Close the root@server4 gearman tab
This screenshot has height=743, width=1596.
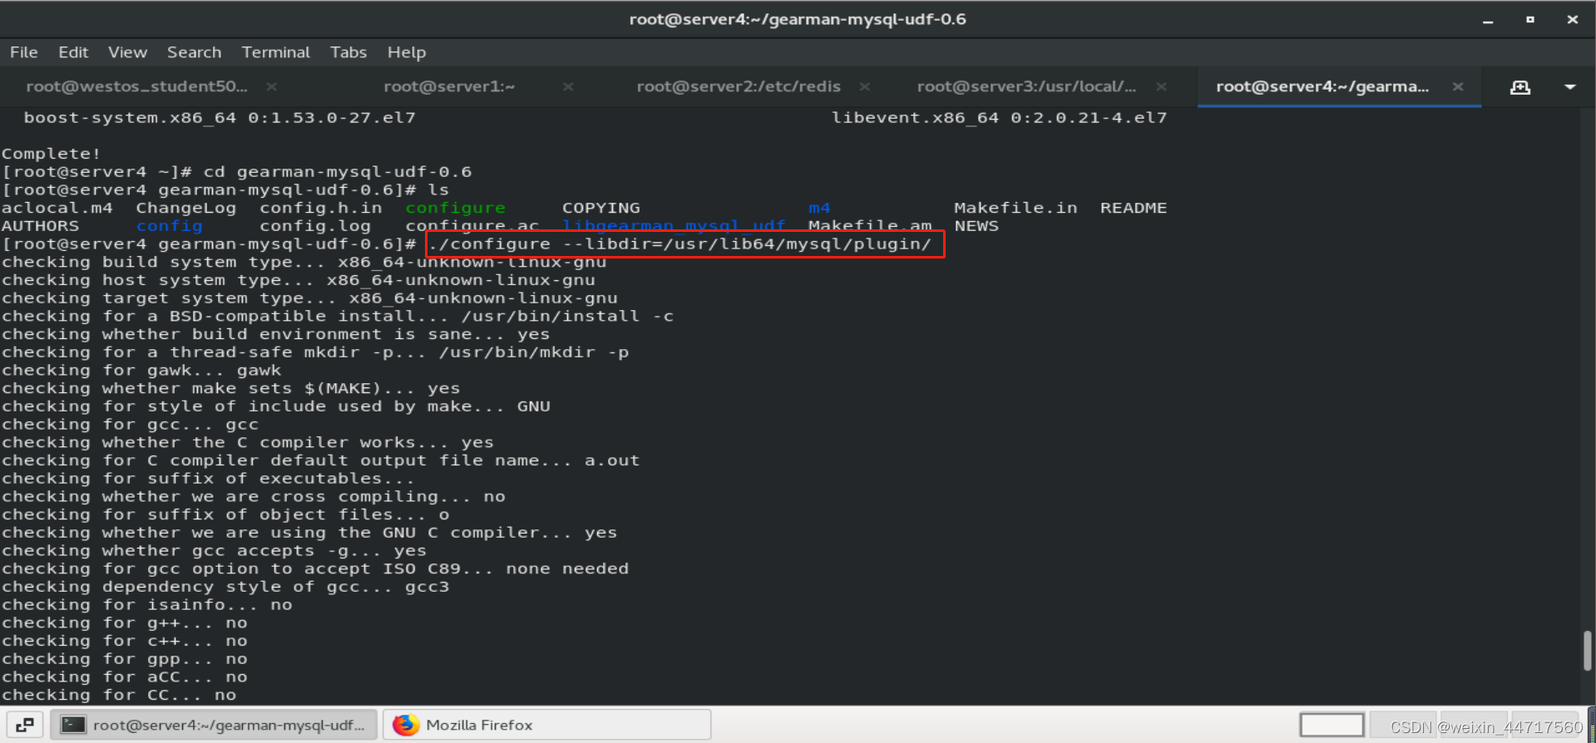pyautogui.click(x=1458, y=86)
